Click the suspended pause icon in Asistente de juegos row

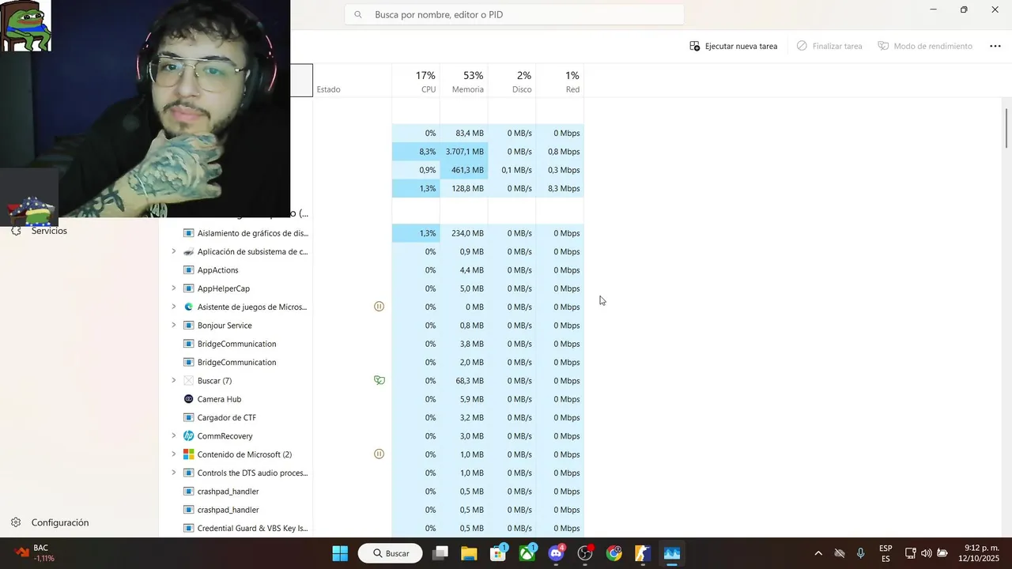379,307
